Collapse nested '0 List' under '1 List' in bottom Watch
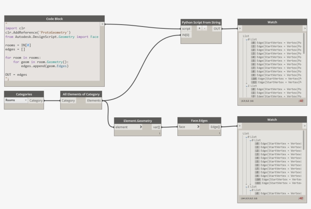The image size is (311, 209). pos(250,190)
